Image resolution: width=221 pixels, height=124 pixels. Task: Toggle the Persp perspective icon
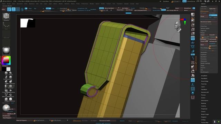pyautogui.click(x=193, y=38)
